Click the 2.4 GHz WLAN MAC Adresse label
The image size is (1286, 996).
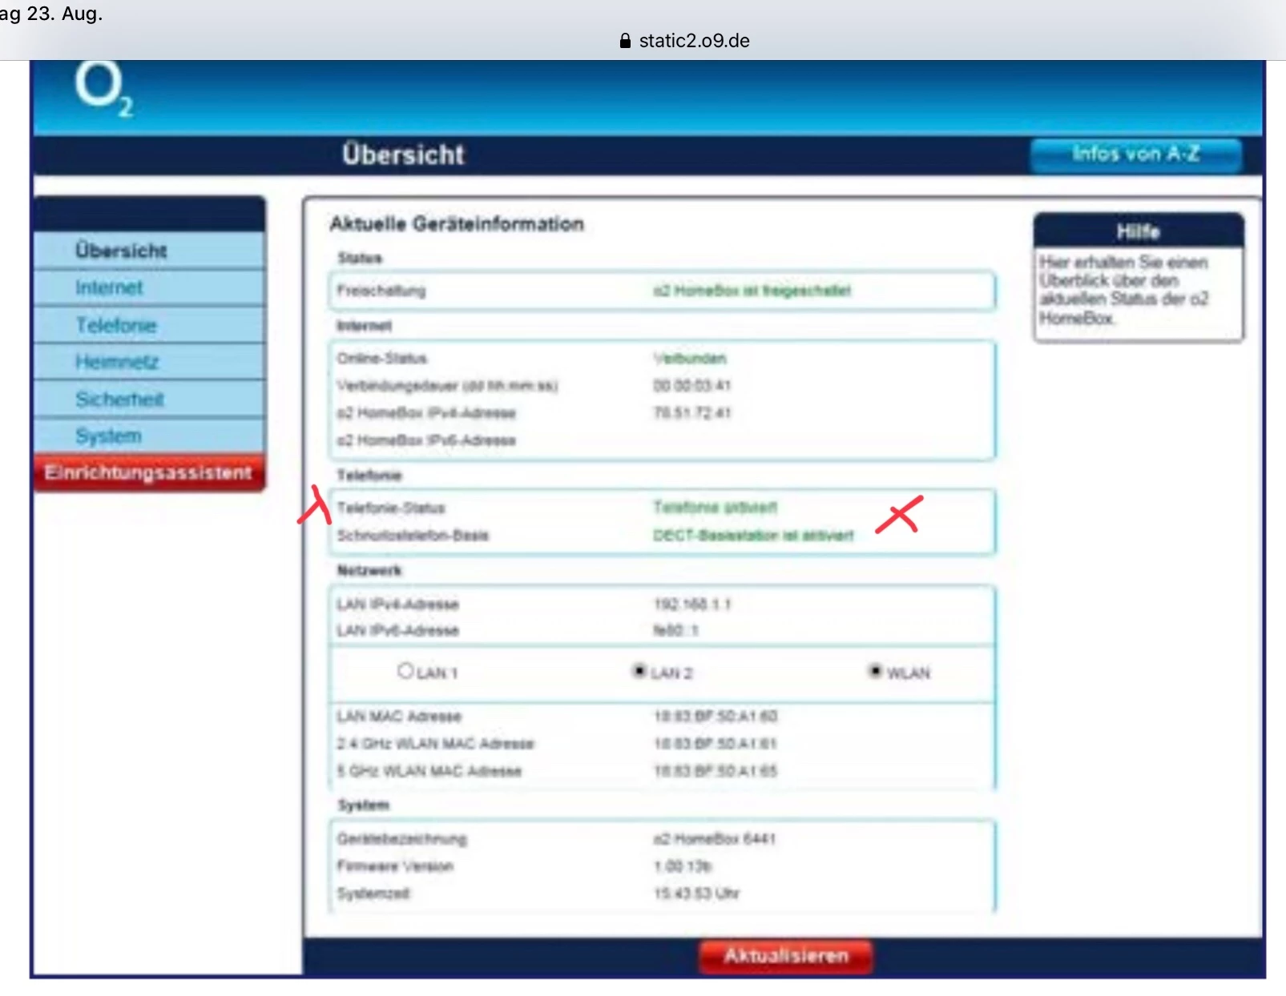point(435,744)
